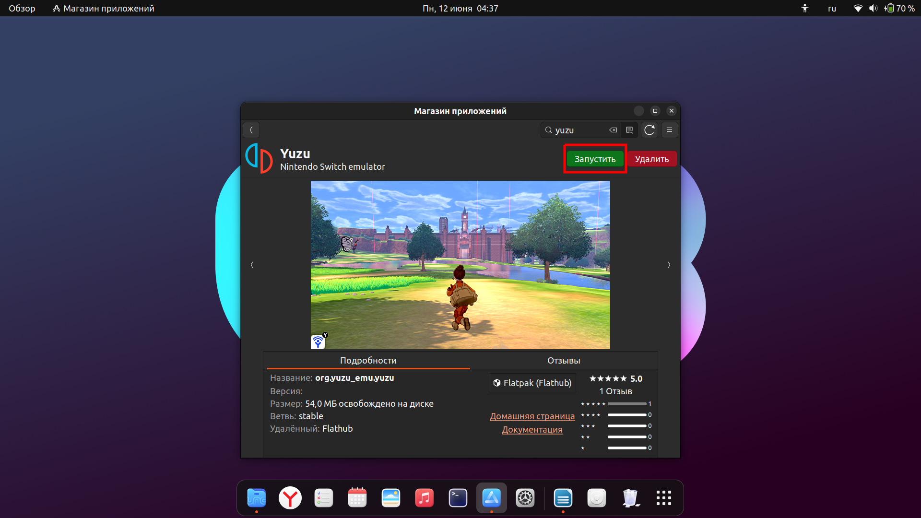This screenshot has height=518, width=921.
Task: Open the Магазин приложений top bar menu
Action: coord(104,8)
